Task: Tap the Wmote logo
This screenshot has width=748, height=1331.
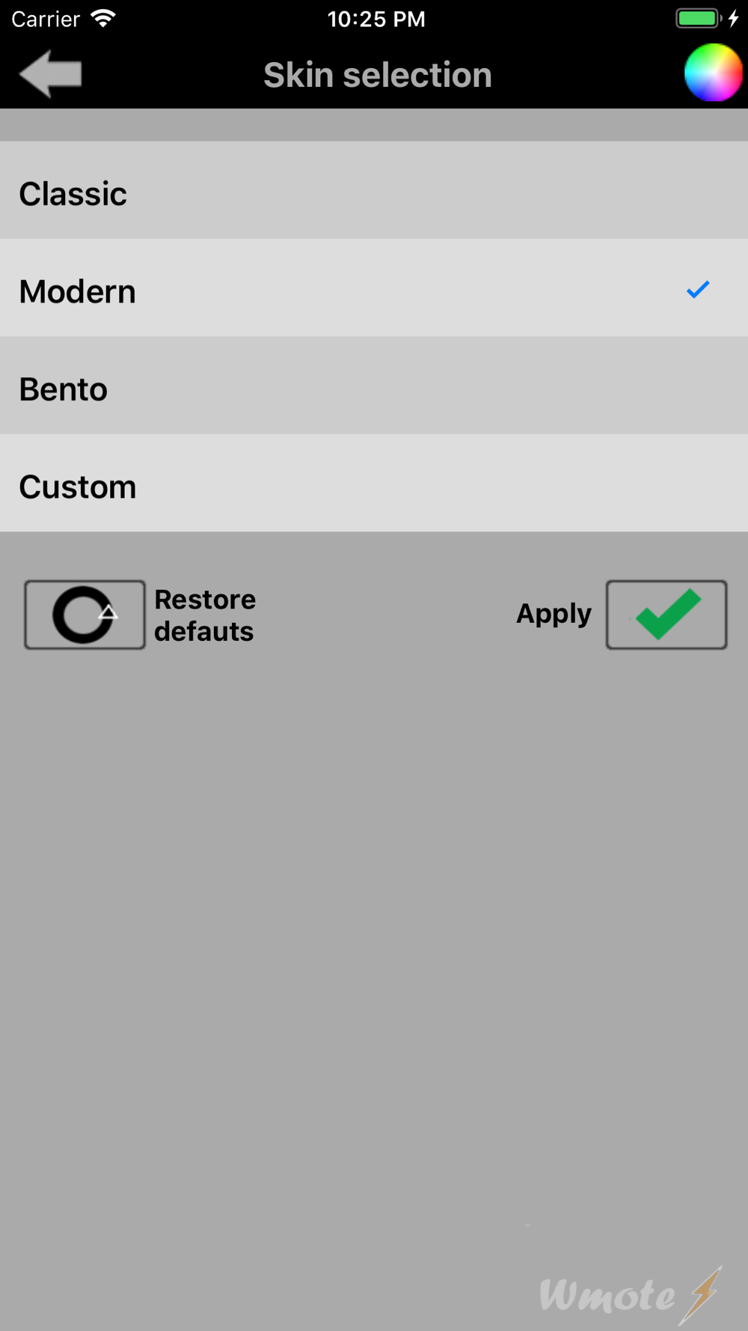Action: (x=607, y=1296)
